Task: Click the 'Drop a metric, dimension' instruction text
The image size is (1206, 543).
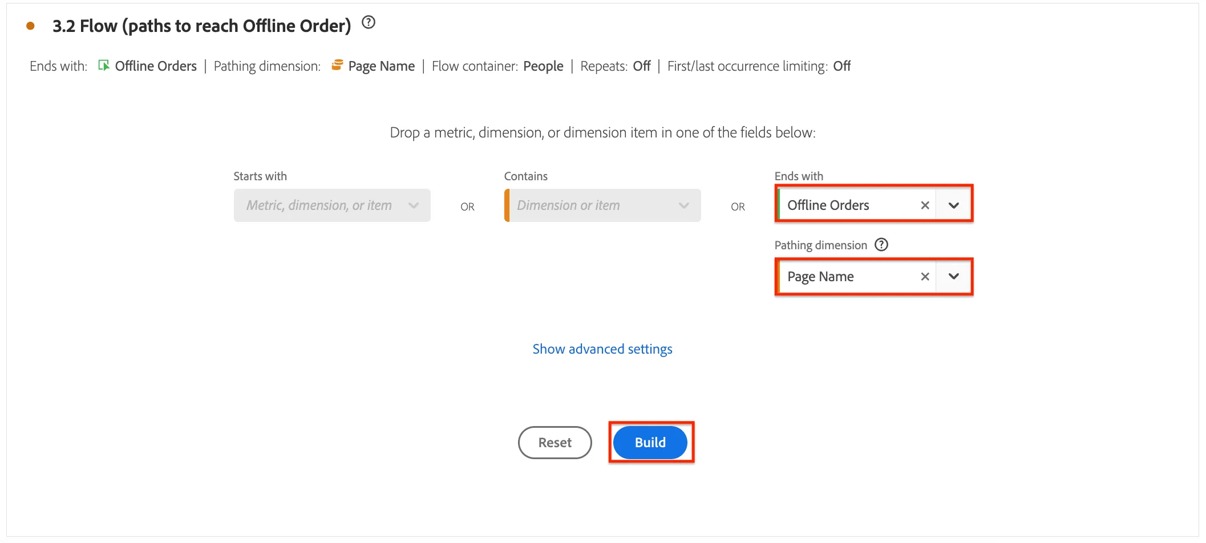Action: point(602,132)
